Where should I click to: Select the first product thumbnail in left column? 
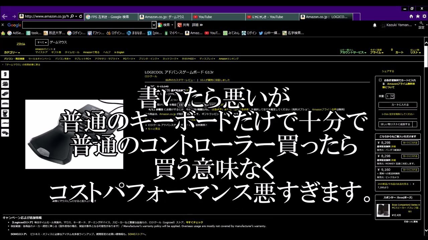5,74
